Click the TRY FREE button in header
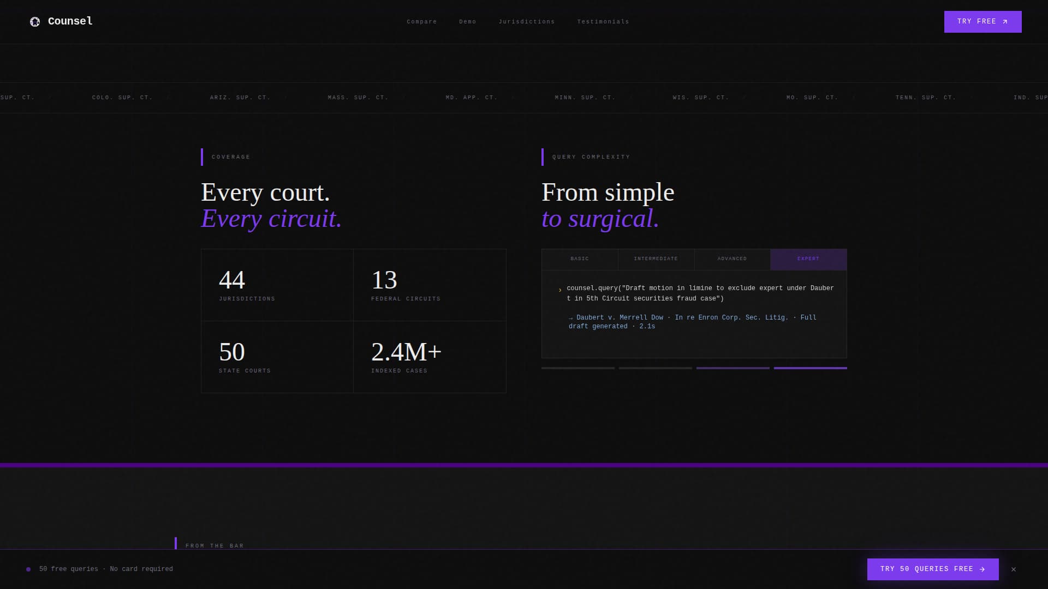The image size is (1048, 589). pyautogui.click(x=983, y=22)
